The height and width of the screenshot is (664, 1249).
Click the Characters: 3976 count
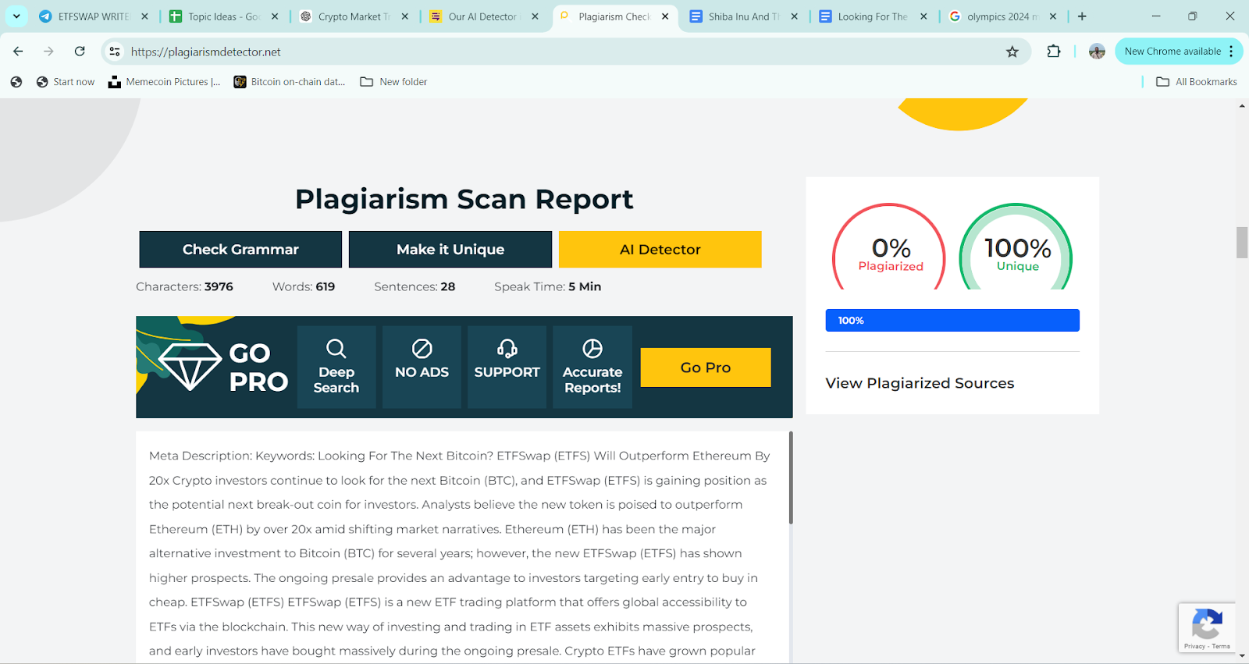point(184,286)
